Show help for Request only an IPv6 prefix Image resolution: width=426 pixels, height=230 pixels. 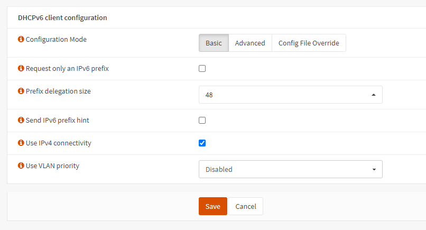click(21, 69)
